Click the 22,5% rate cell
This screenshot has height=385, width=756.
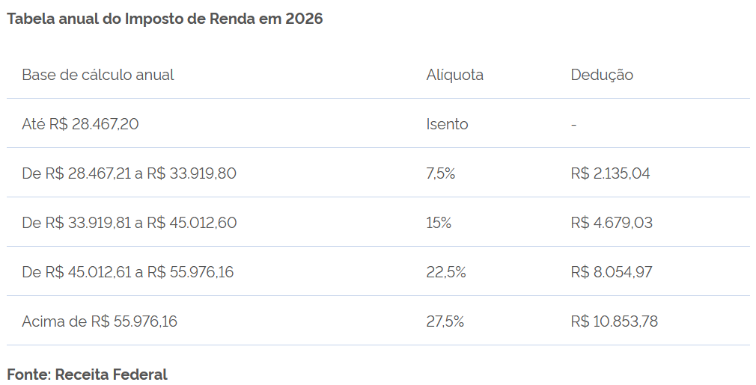click(x=446, y=272)
